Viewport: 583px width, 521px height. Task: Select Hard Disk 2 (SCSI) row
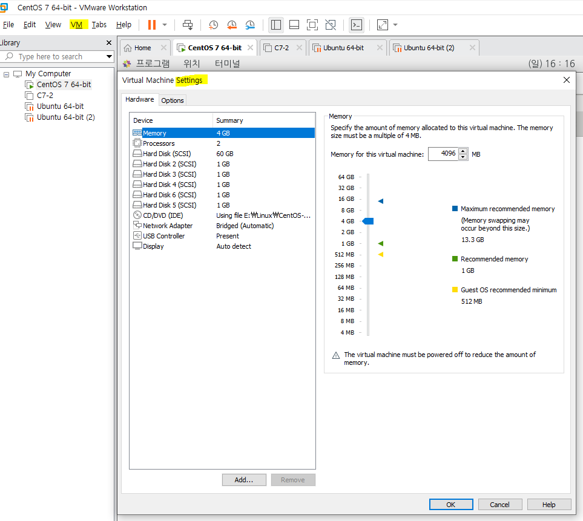tap(223, 164)
